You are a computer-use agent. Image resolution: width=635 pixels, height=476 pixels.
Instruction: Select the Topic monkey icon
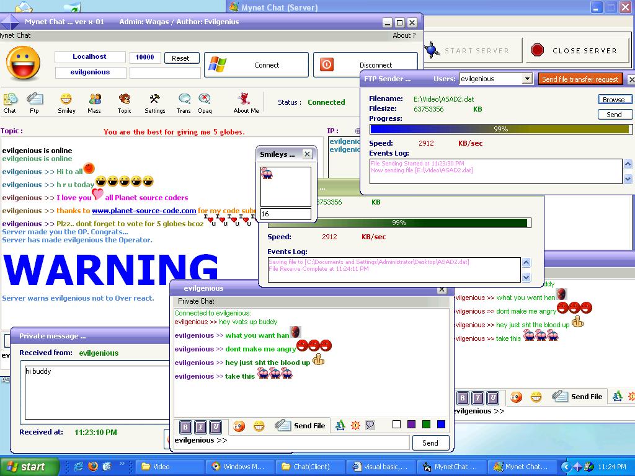point(125,102)
